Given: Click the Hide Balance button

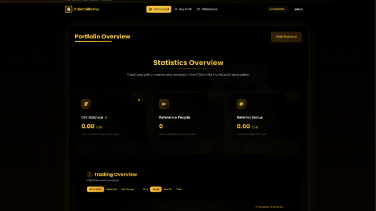Looking at the screenshot, I should click(286, 36).
